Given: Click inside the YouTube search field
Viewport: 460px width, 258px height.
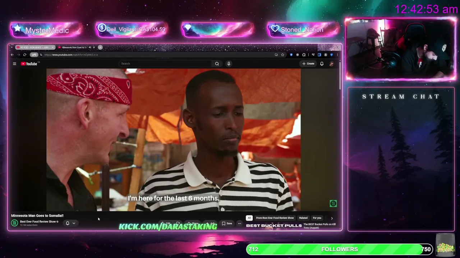Looking at the screenshot, I should [165, 64].
